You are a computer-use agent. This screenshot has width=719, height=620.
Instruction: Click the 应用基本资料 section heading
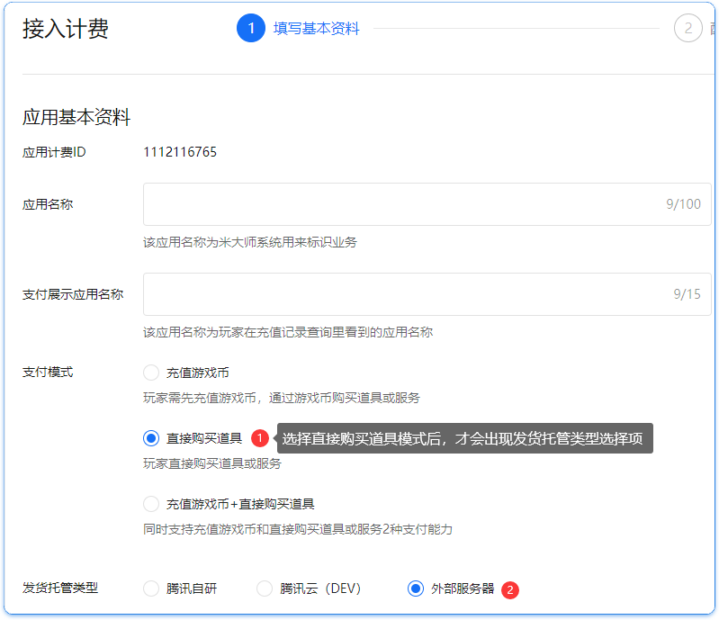coord(76,117)
